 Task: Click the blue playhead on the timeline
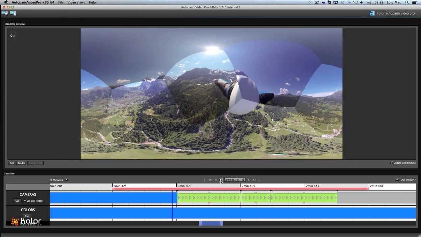[x=172, y=206]
